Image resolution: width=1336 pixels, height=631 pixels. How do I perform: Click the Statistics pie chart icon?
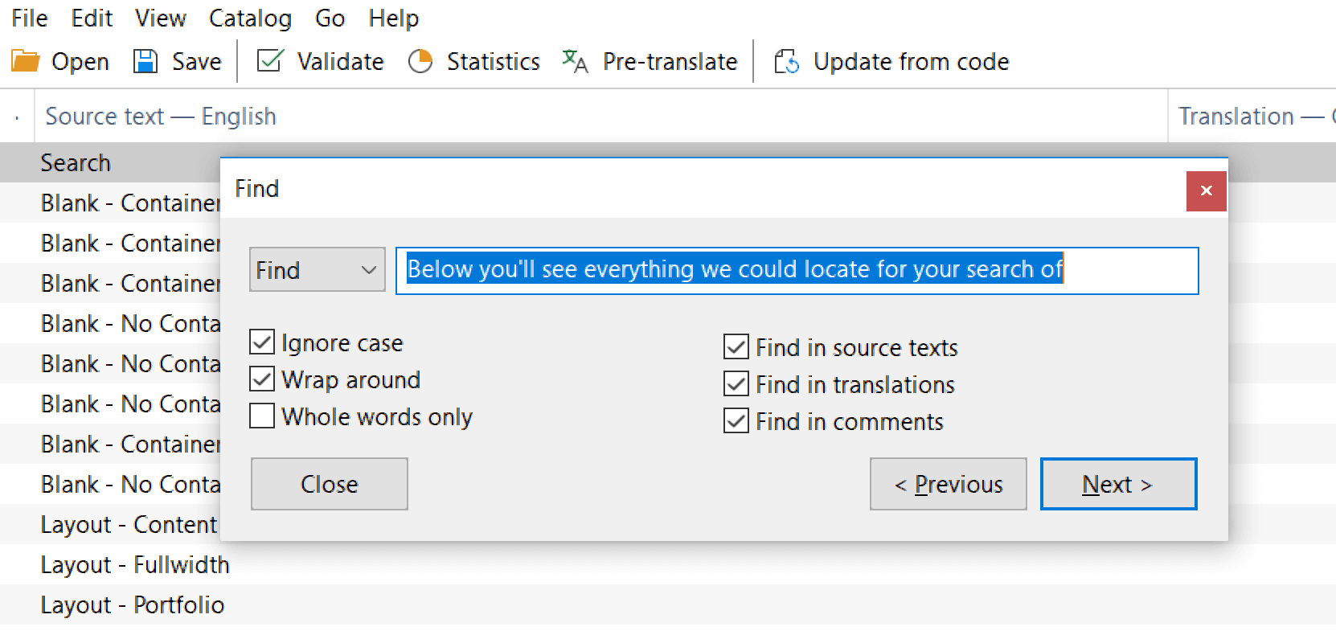click(x=420, y=61)
